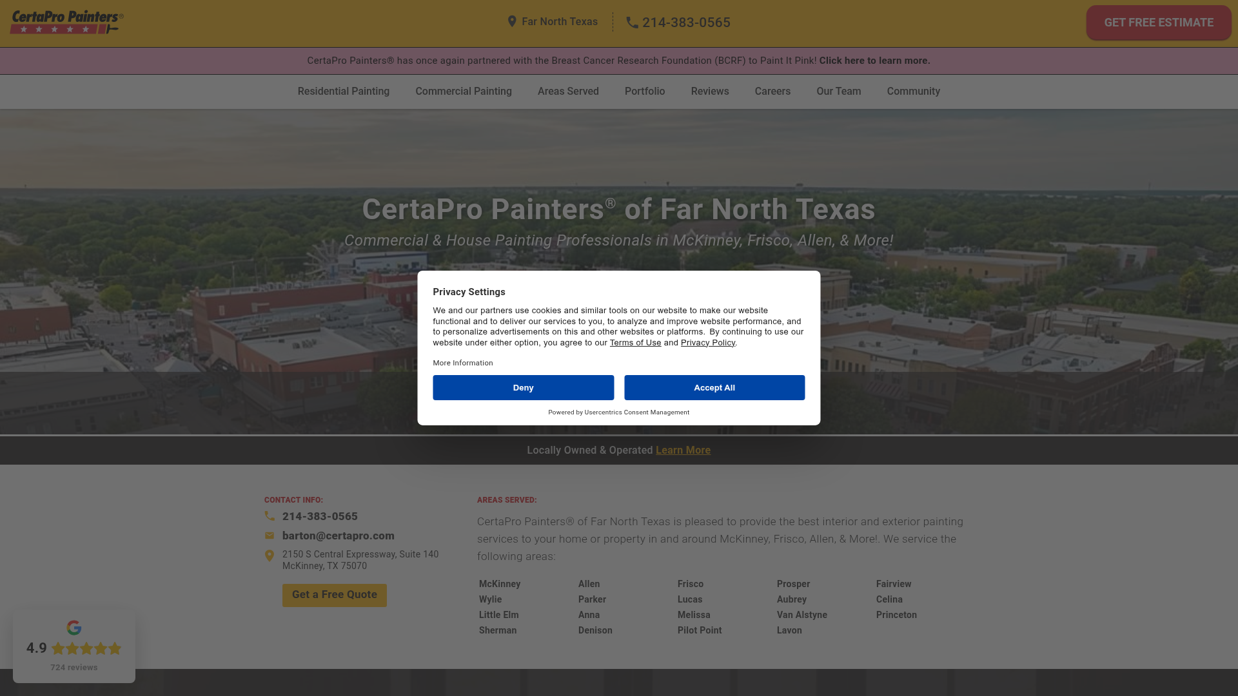
Task: Click the map pin icon beside the street address
Action: pyautogui.click(x=270, y=556)
